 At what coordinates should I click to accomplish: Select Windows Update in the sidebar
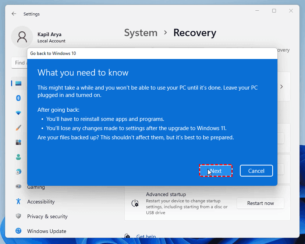[47, 231]
